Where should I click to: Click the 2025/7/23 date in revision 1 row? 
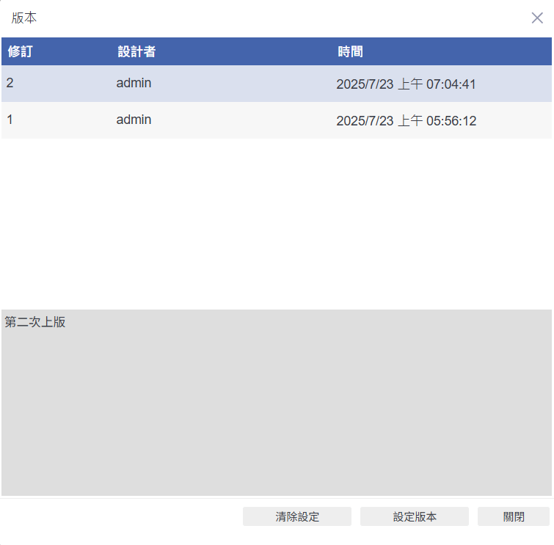click(x=365, y=121)
